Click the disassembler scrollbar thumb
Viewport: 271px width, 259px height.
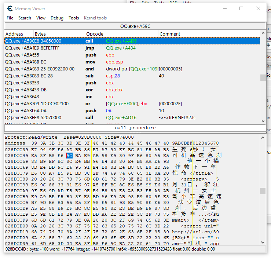pos(263,77)
